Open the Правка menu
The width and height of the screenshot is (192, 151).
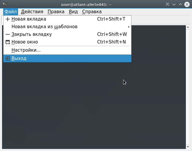(56, 12)
